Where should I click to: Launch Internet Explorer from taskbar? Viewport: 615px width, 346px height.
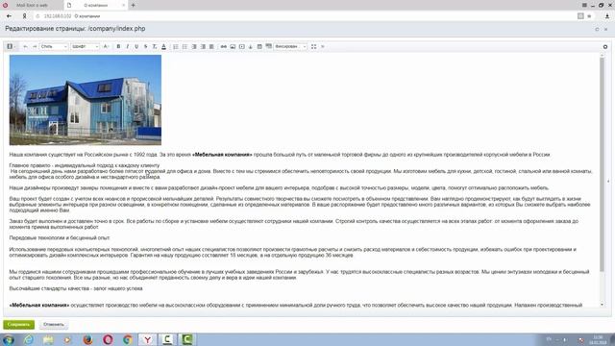(29, 339)
